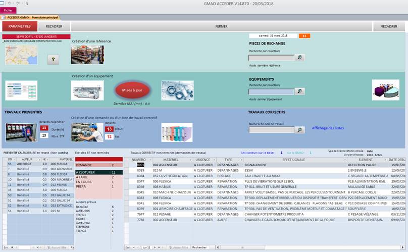408x252 pixels.
Task: Open the map thumbnail of SERVI DORYL Langeais
Action: pyautogui.click(x=21, y=55)
